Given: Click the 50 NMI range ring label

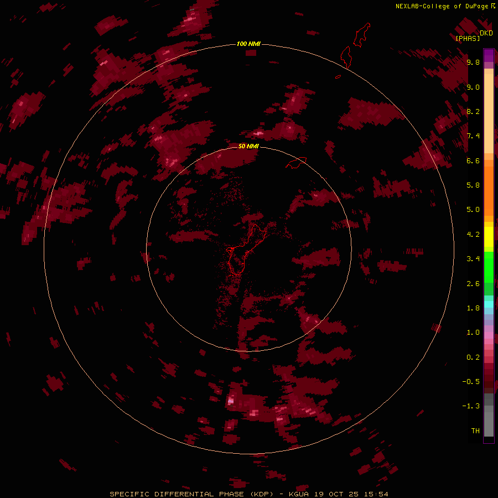Looking at the screenshot, I should 248,146.
